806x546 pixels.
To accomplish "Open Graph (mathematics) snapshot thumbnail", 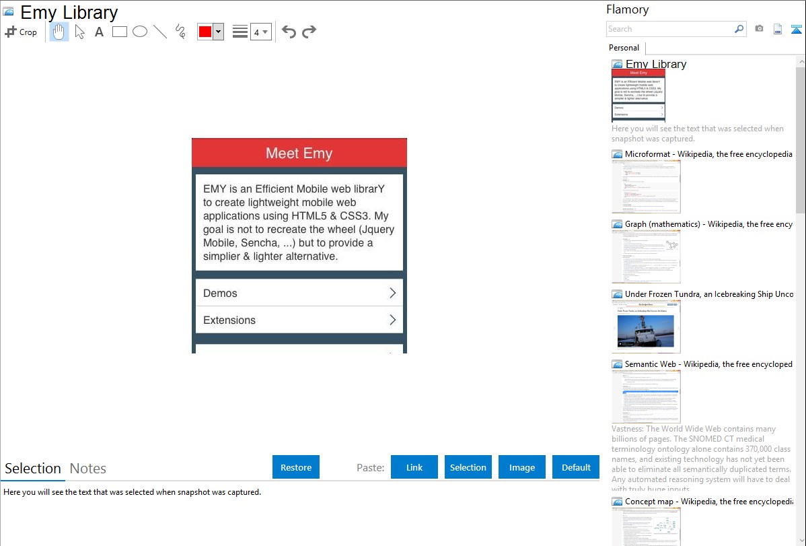I will [646, 257].
